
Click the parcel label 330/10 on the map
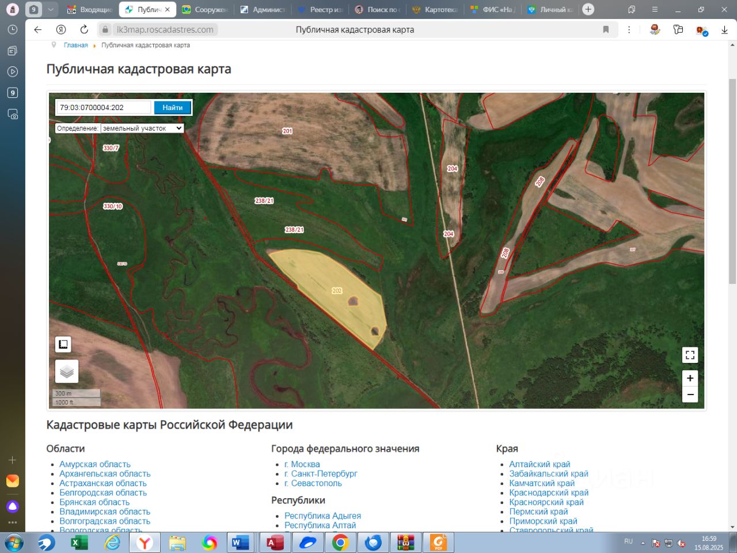113,206
